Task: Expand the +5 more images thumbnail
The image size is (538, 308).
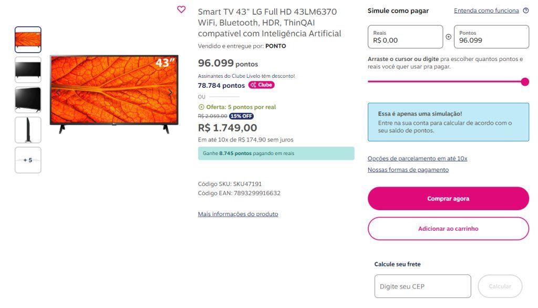Action: coord(28,160)
